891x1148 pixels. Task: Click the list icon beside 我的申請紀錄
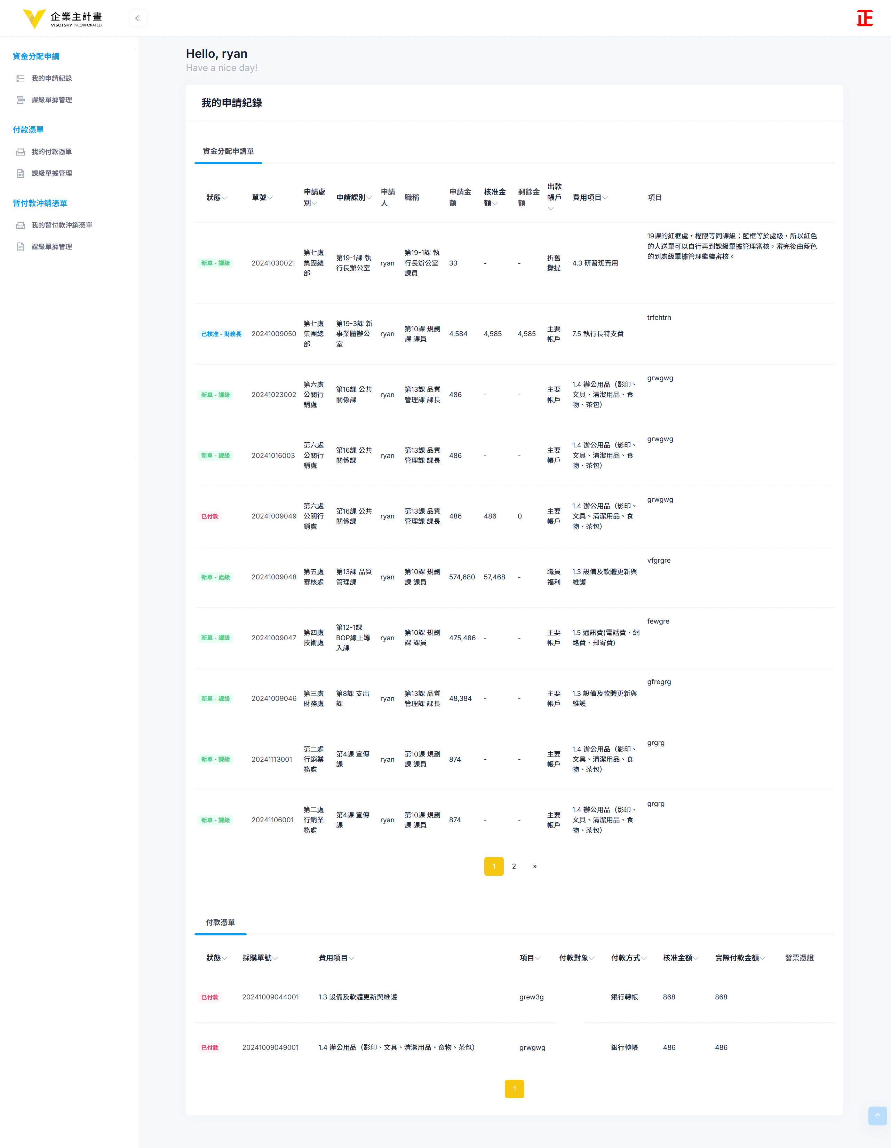point(21,78)
